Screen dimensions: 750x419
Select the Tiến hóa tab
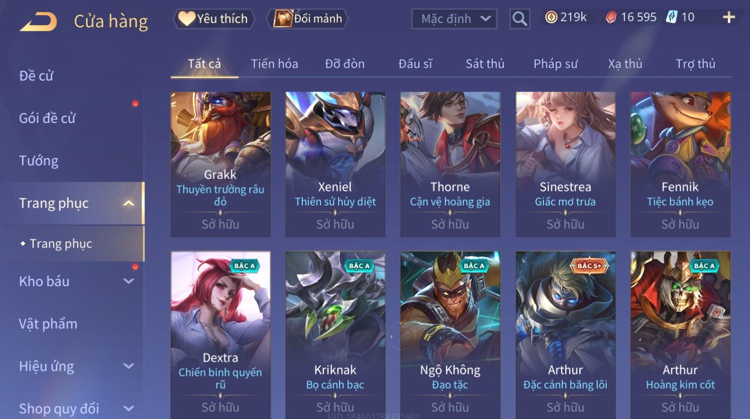274,64
